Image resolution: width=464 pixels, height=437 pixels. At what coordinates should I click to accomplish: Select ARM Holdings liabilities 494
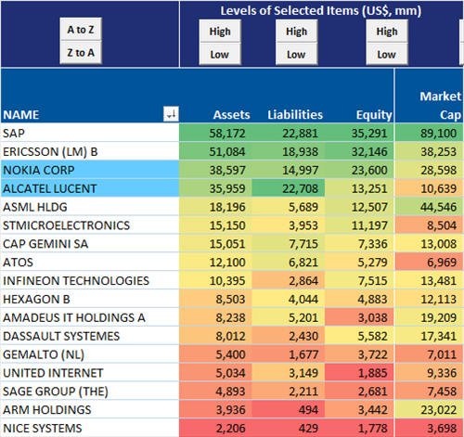[x=289, y=410]
